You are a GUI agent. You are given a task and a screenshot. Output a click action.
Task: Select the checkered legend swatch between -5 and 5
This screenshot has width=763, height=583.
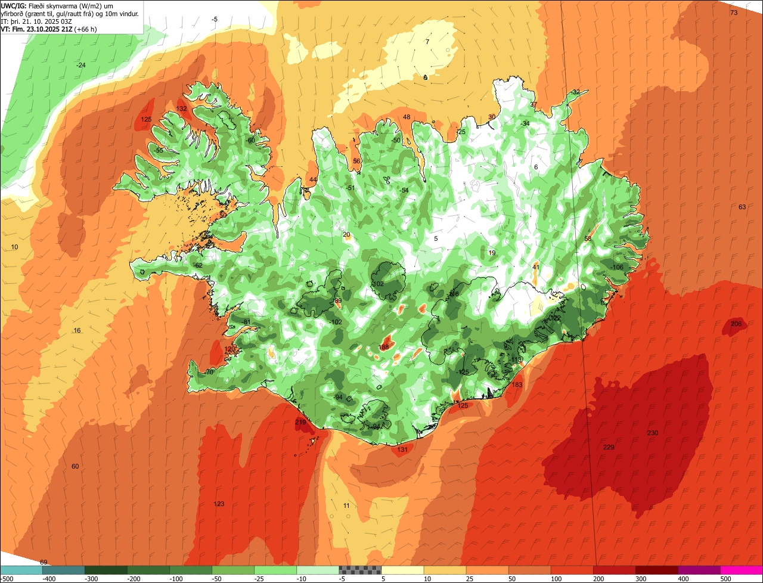coord(360,570)
